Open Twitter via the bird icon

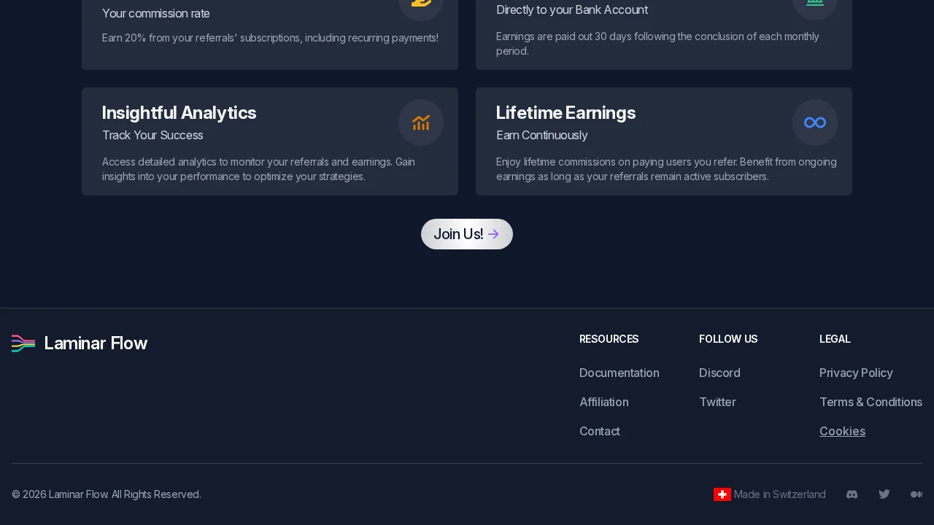[x=884, y=494]
